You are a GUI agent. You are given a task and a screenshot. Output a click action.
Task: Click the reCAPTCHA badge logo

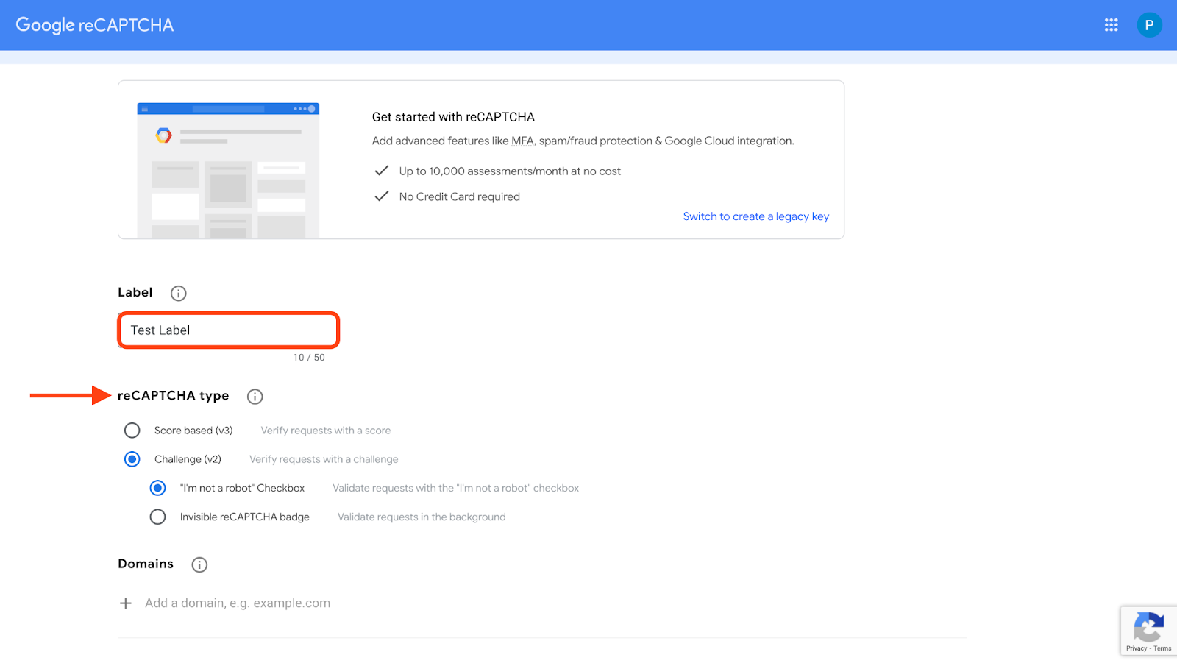click(x=1148, y=627)
